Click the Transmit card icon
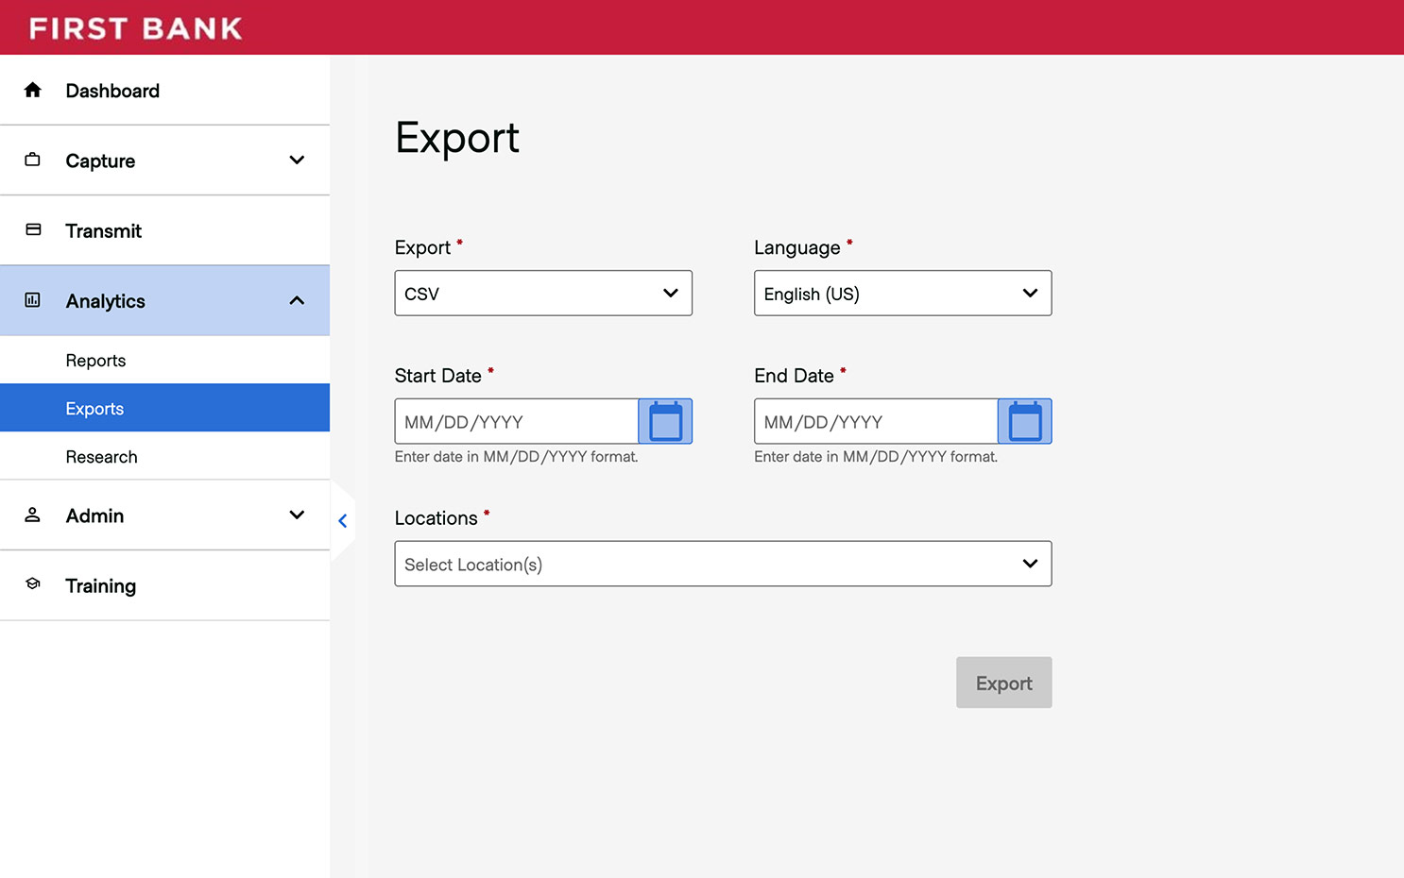This screenshot has height=878, width=1404. tap(33, 229)
